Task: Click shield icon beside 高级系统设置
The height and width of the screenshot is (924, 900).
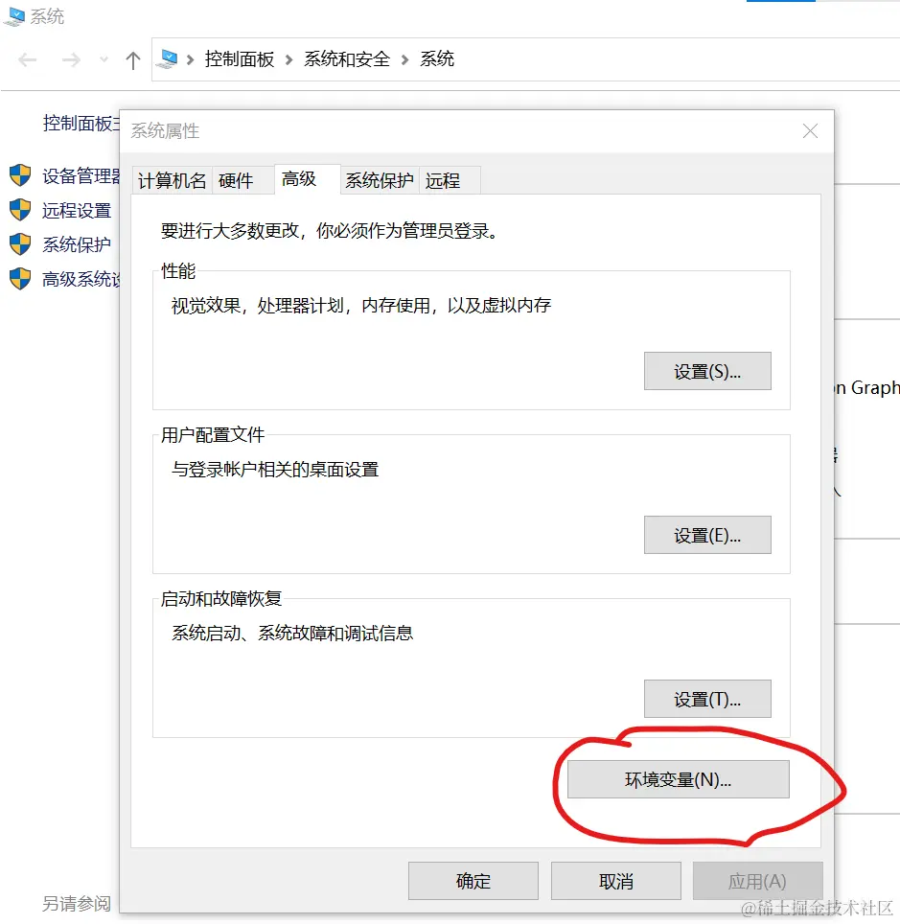Action: [20, 279]
